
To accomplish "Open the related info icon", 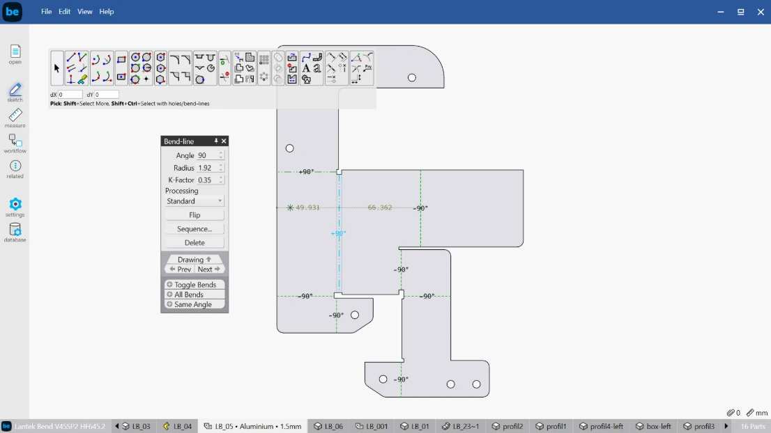I will tap(15, 169).
